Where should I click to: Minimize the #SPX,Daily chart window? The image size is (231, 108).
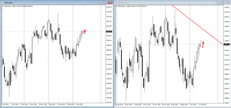point(101,2)
